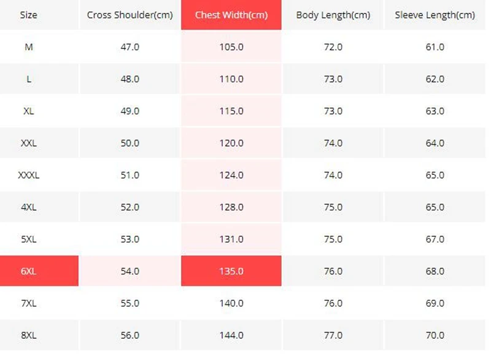The image size is (491, 356).
Task: Click the highlighted 135.0 chest width cell
Action: [x=231, y=271]
